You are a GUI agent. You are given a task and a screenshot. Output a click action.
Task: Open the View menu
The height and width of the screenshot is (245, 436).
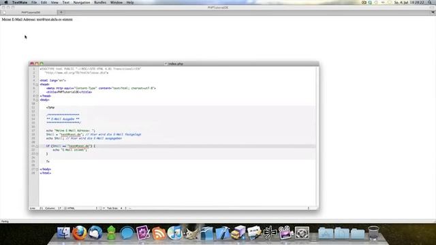pyautogui.click(x=54, y=2)
